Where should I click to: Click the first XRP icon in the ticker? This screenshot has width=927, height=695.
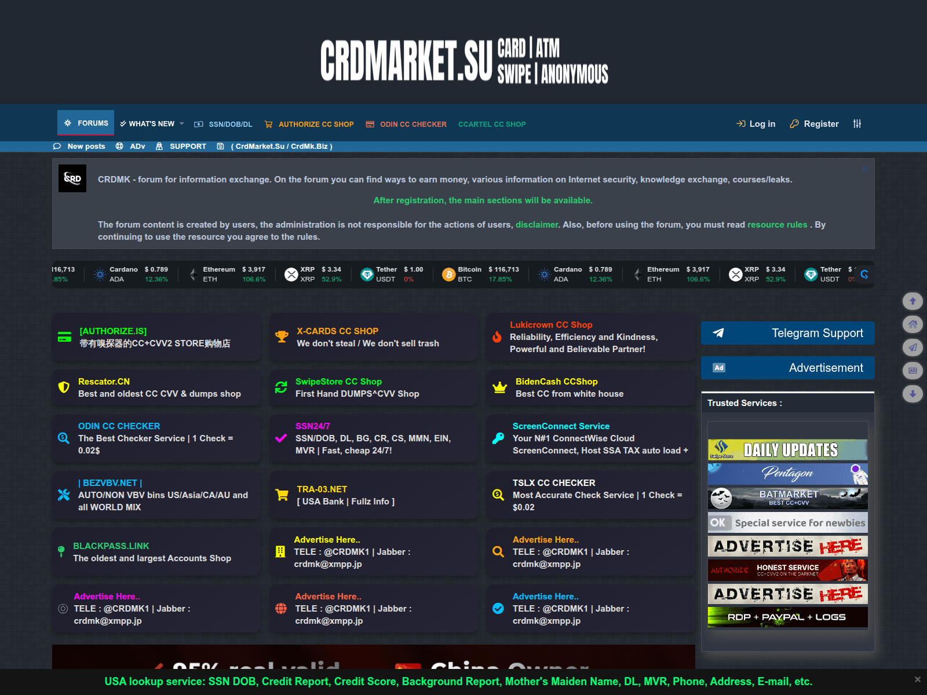(x=291, y=275)
